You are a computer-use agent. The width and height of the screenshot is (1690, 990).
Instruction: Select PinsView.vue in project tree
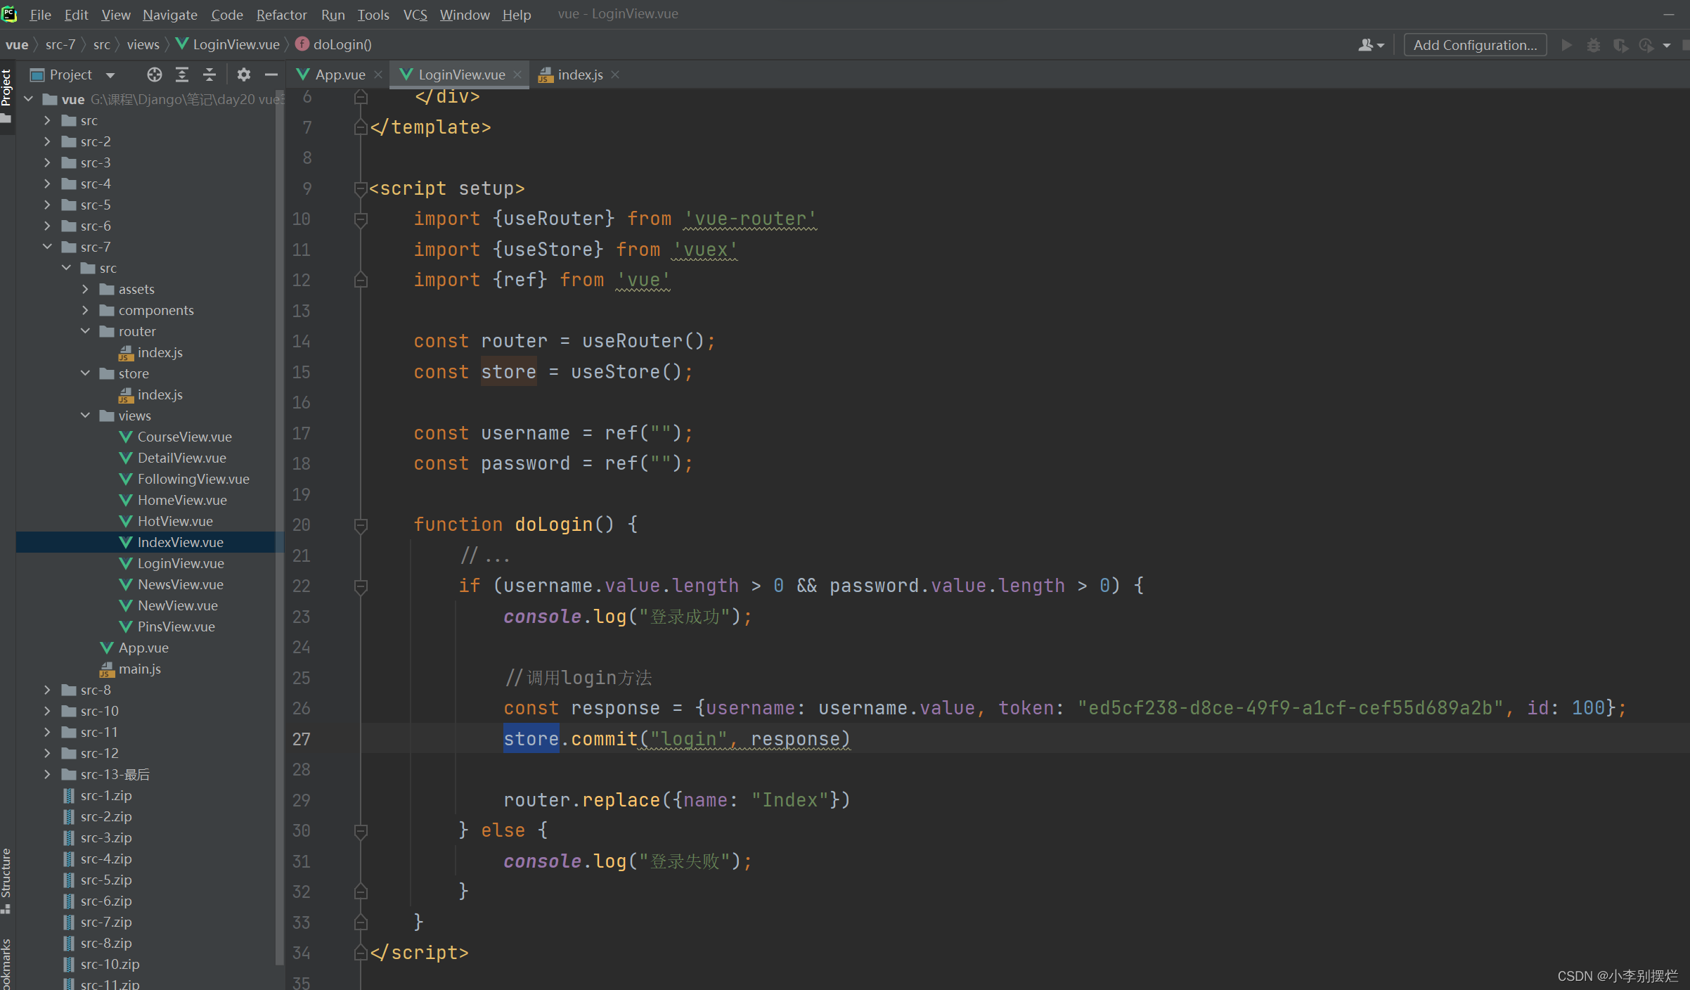tap(176, 626)
